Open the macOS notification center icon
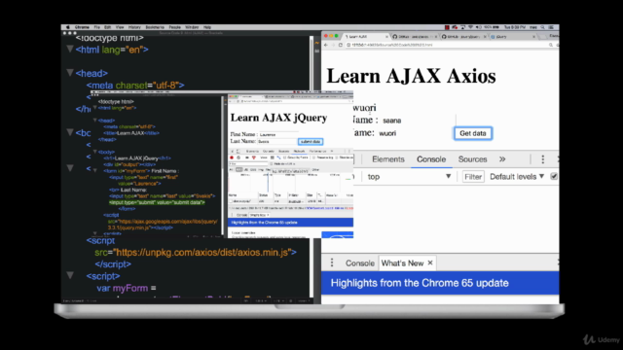The image size is (623, 350). 551,27
